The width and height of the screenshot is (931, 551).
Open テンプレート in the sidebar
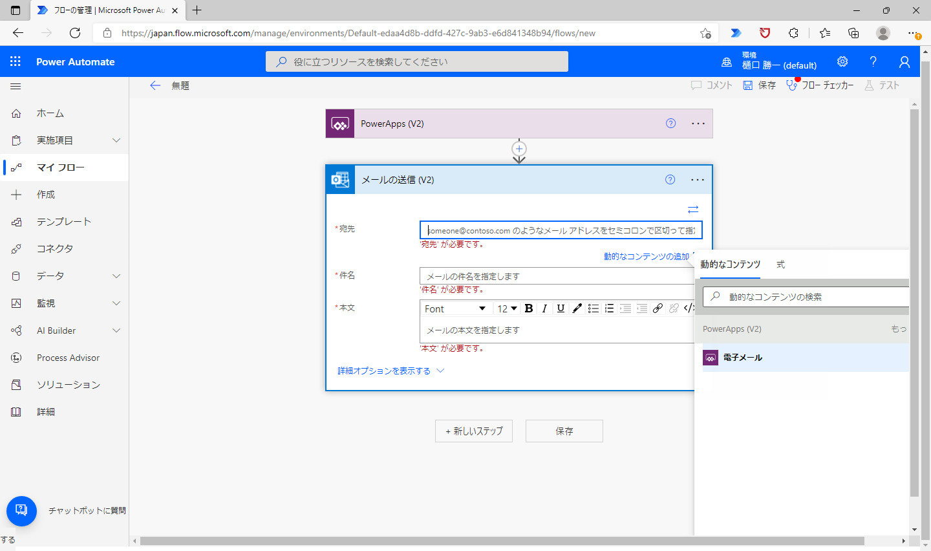coord(65,222)
